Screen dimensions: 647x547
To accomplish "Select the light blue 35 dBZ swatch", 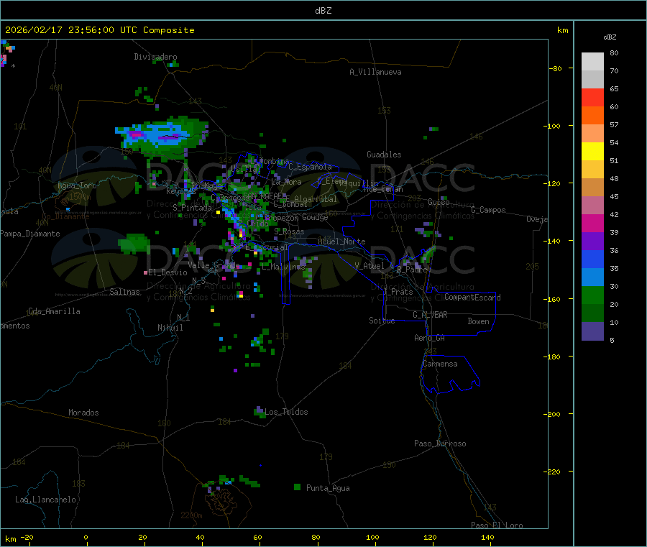I will coord(592,277).
